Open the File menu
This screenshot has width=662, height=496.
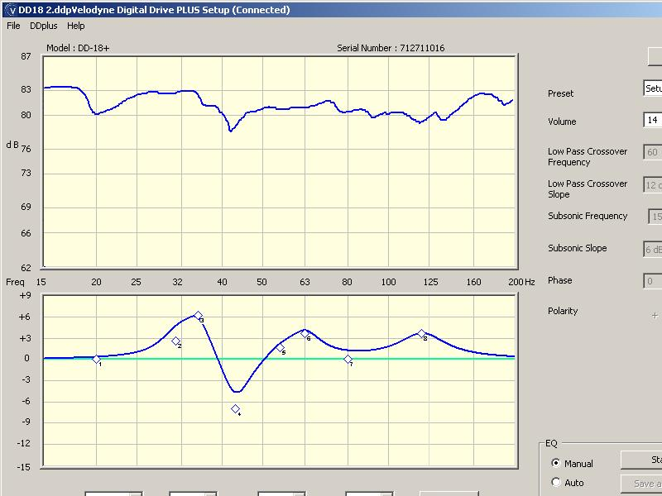tap(13, 26)
